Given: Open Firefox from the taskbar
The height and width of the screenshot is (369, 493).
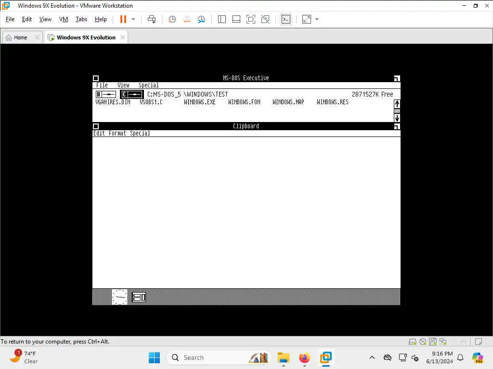Looking at the screenshot, I should click(304, 357).
